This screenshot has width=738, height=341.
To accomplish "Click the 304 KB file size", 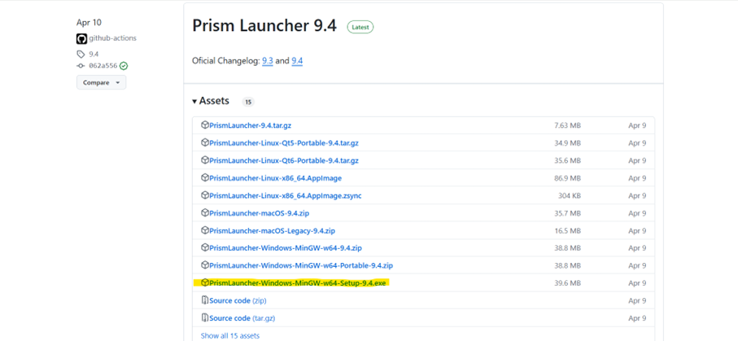I will click(x=570, y=195).
